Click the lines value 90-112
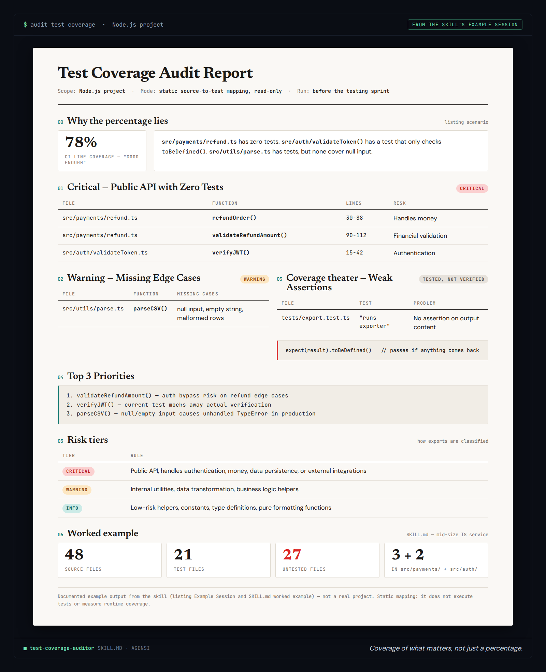 [x=356, y=235]
